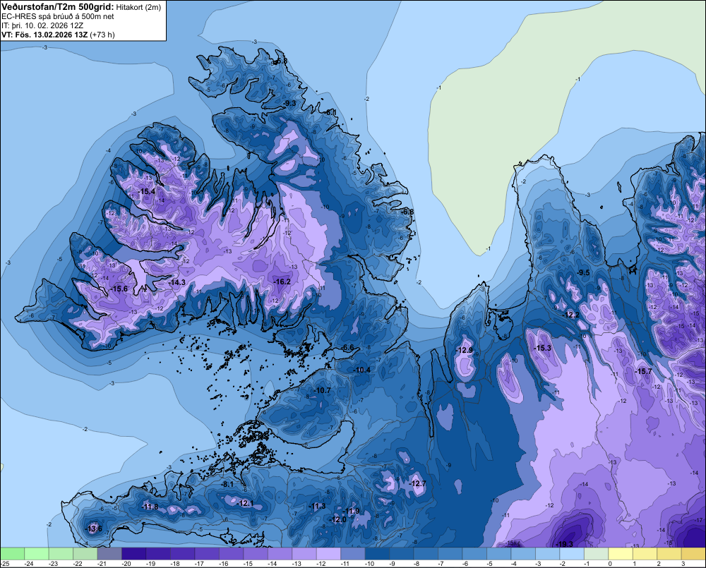Click the -19.3 temperature label
Image resolution: width=706 pixels, height=568 pixels.
[565, 544]
